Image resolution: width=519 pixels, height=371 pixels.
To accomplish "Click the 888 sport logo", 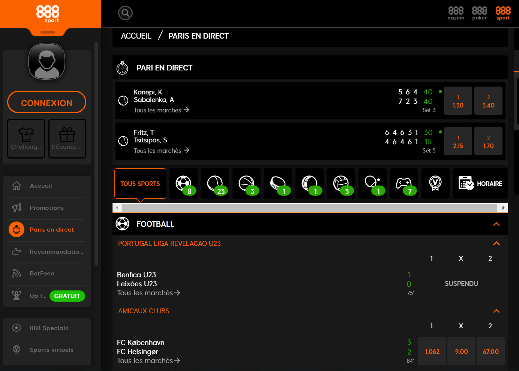I will [48, 14].
